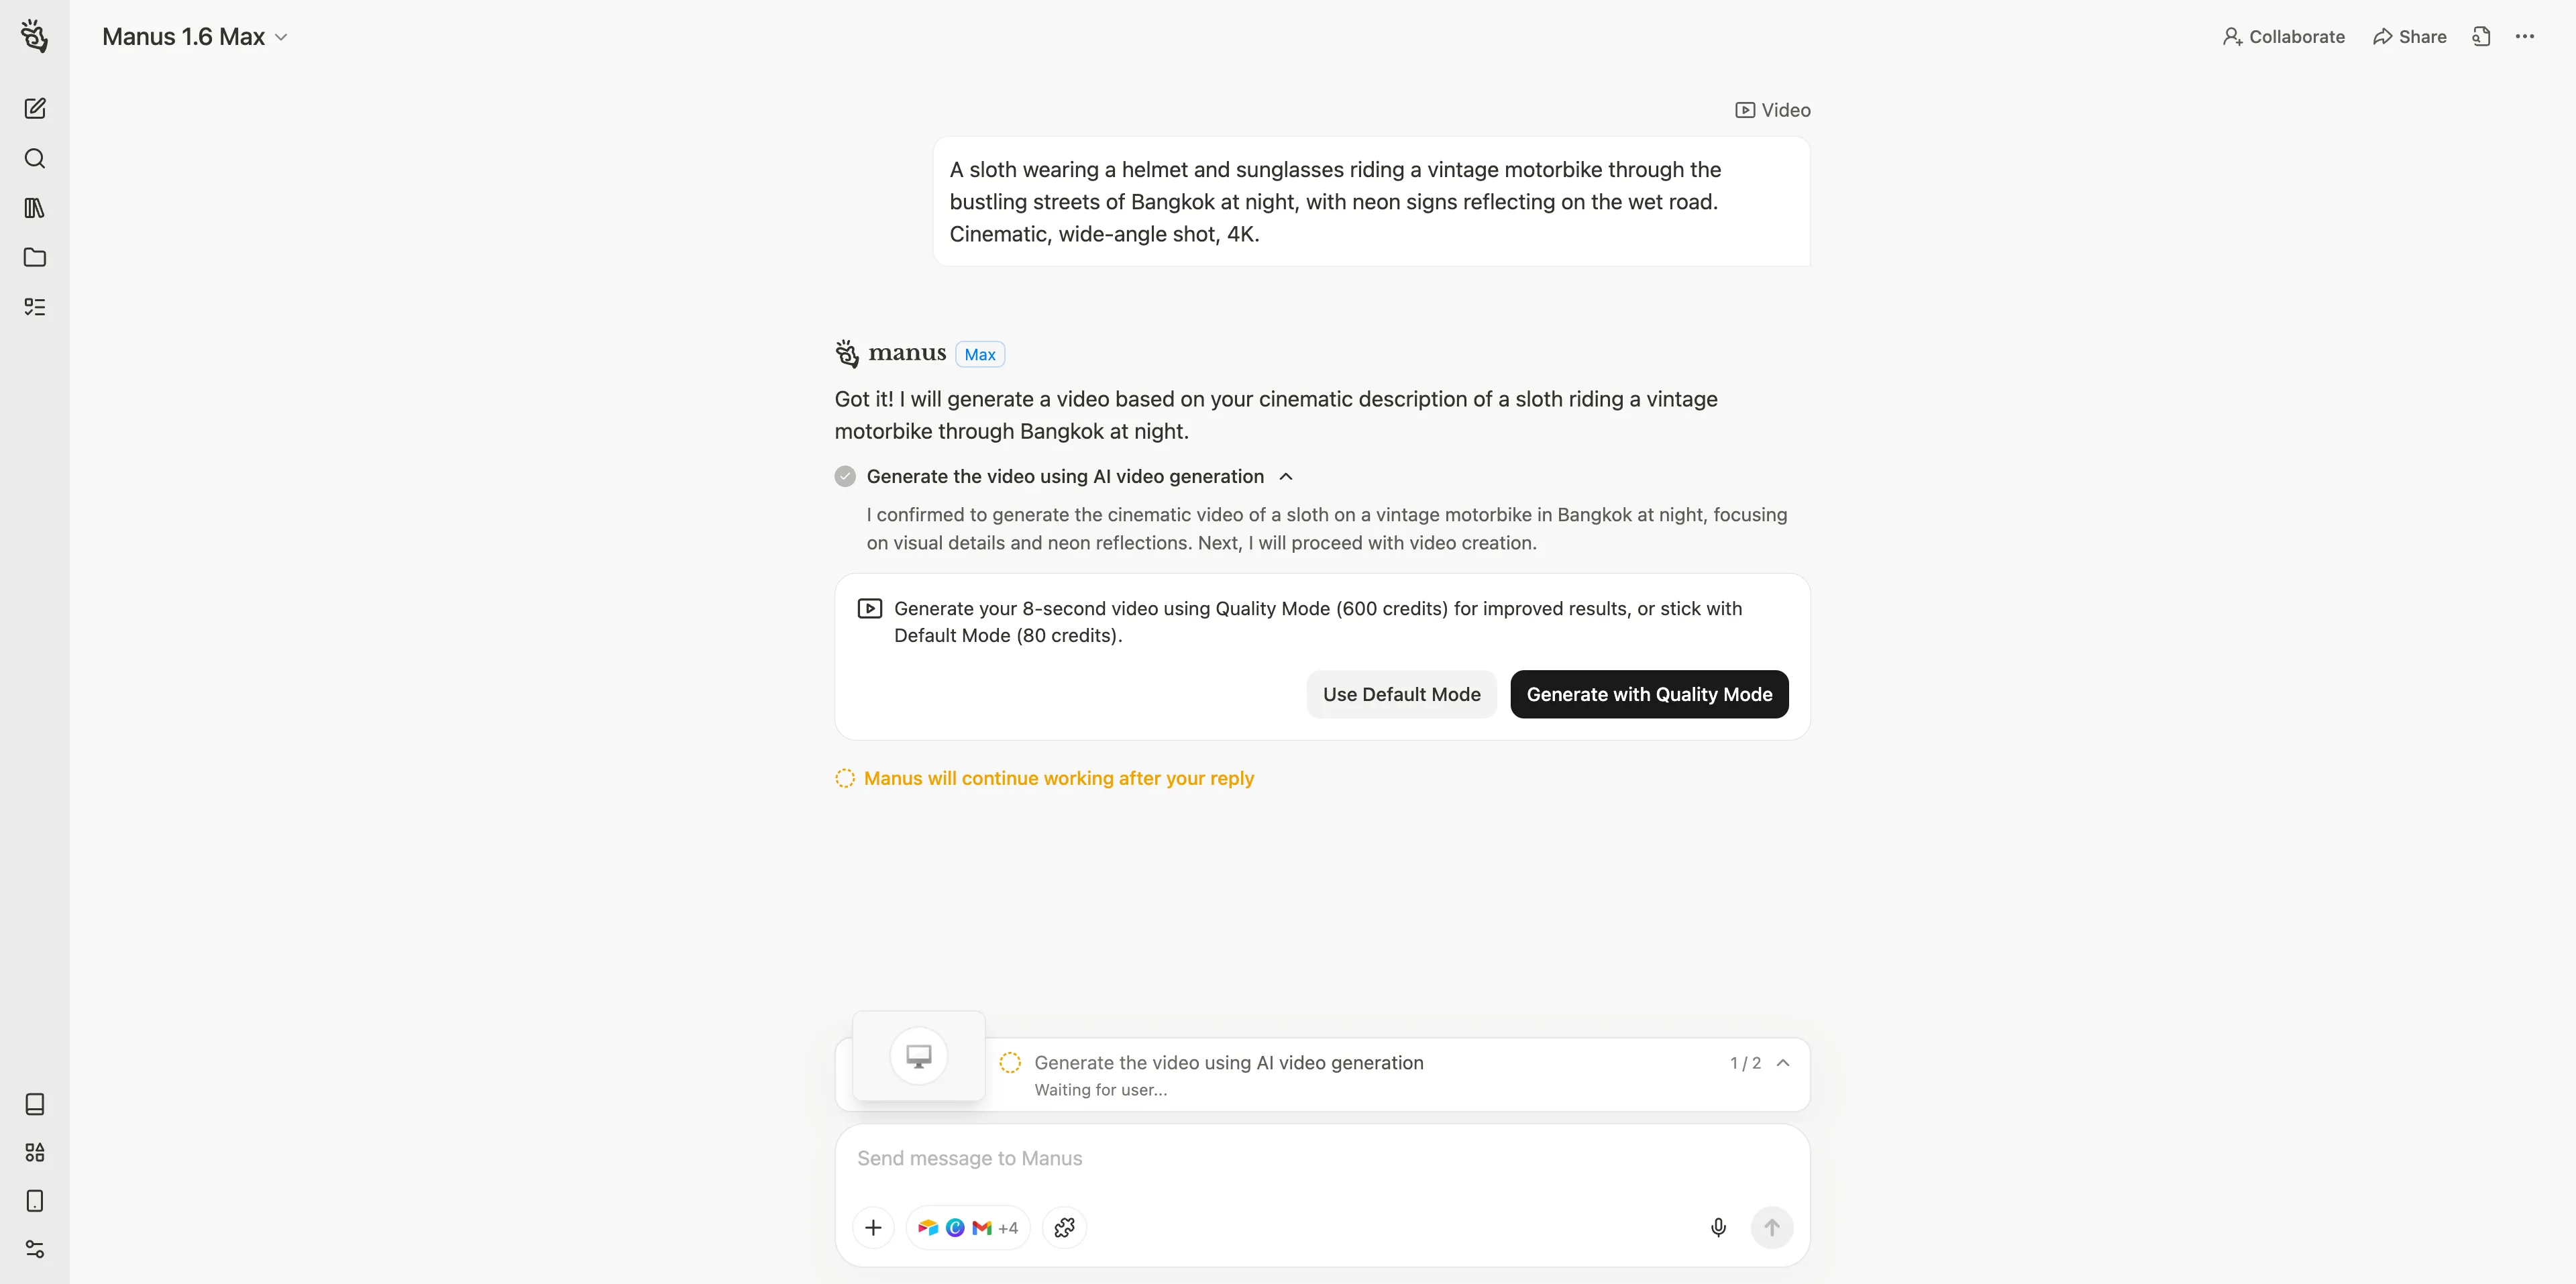Screen dimensions: 2576x1284
Task: Open the puzzle-piece integrations icon
Action: (x=1064, y=1227)
